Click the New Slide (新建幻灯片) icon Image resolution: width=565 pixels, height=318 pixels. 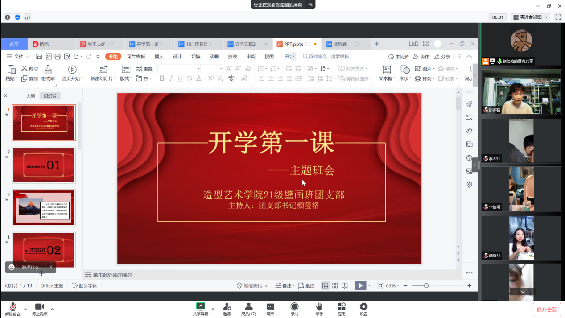coord(103,70)
